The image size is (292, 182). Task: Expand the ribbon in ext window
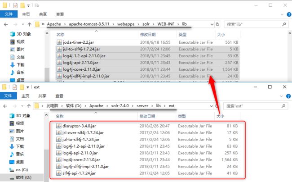[x=281, y=96]
